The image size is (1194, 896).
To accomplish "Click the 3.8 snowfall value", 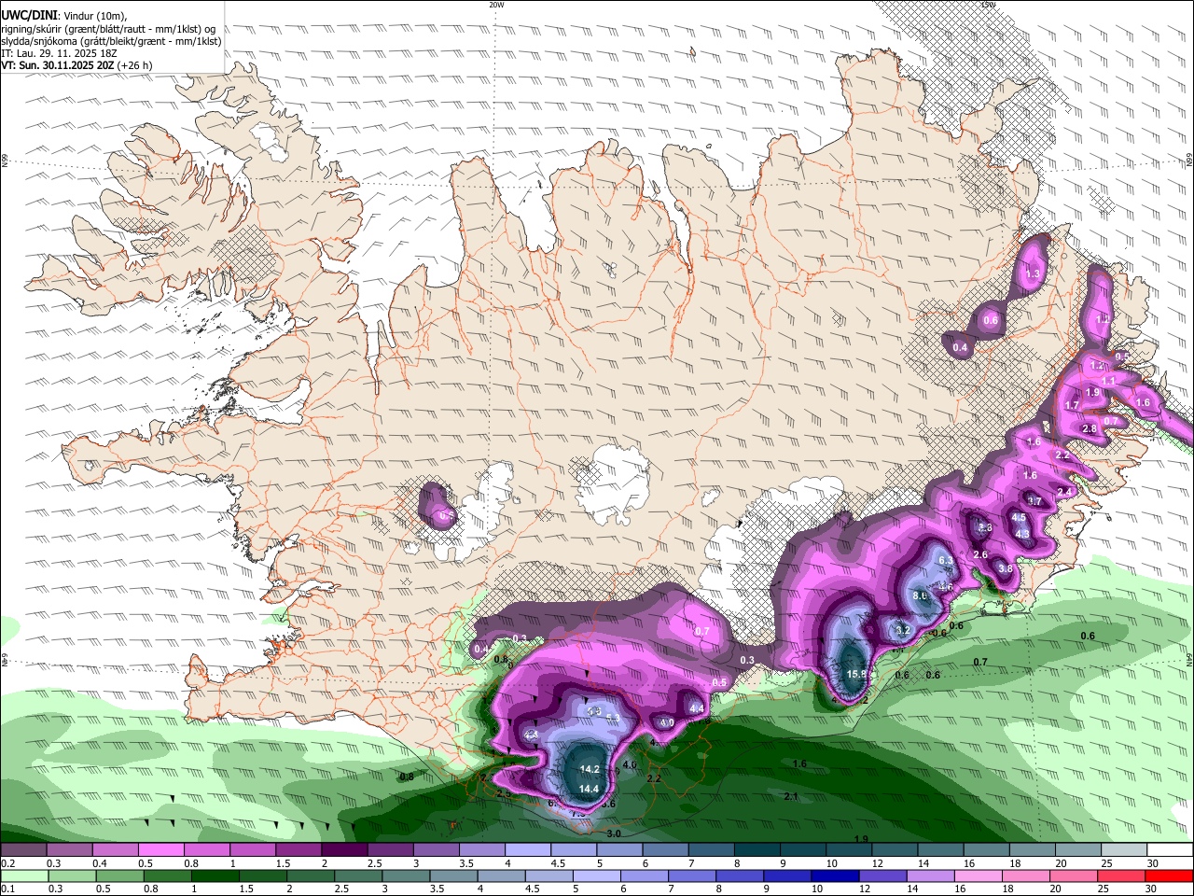I will [1005, 568].
